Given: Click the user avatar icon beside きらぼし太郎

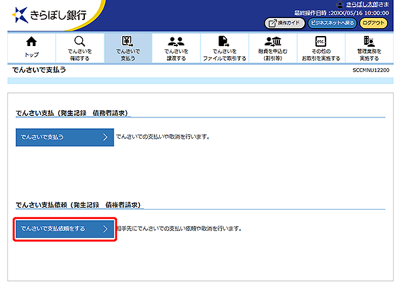Looking at the screenshot, I should point(340,5).
